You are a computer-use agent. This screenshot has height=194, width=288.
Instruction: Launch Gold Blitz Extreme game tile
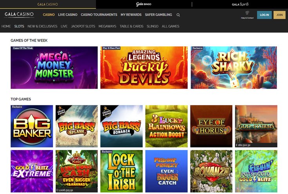point(32,171)
